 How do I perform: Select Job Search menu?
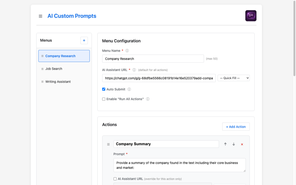point(64,69)
